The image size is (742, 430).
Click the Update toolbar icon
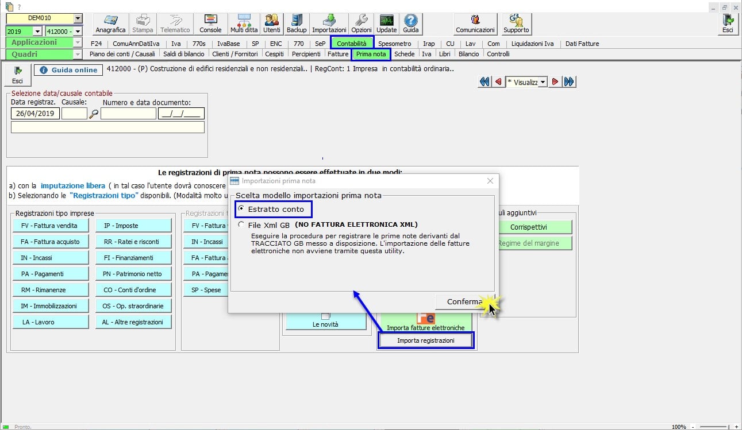386,24
